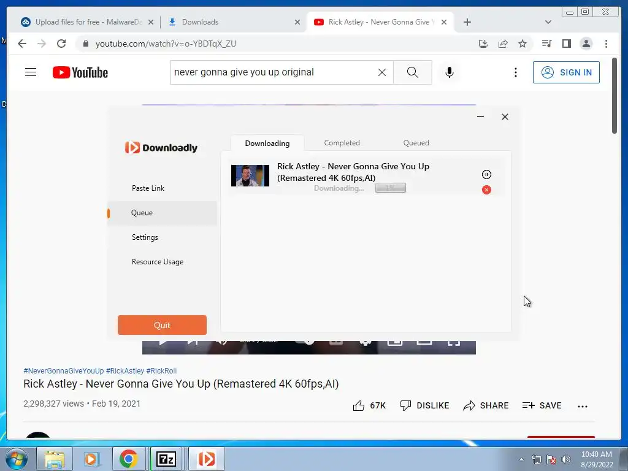This screenshot has height=471, width=628.
Task: Switch to the Downloading tab
Action: click(267, 144)
